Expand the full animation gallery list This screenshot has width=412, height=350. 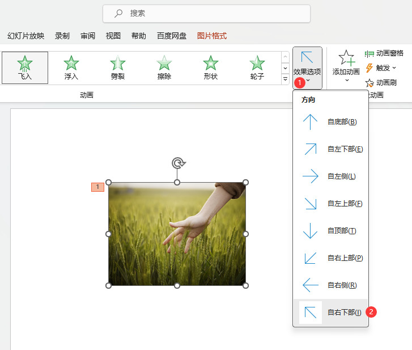[x=286, y=79]
